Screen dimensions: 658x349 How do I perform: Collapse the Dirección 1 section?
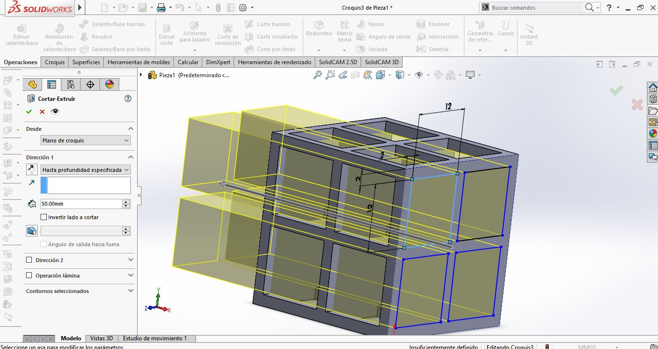pos(130,157)
